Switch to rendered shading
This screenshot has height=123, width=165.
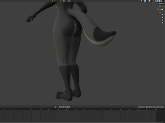point(161,1)
